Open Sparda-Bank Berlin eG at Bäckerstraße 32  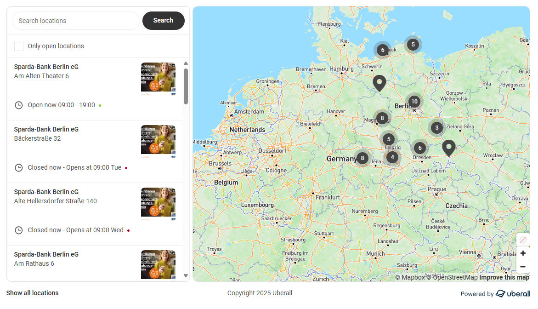(x=46, y=129)
